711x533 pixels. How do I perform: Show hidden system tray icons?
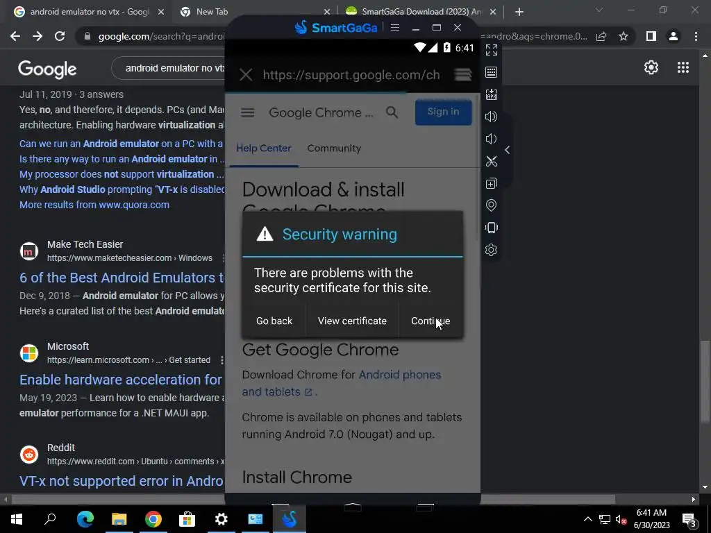[x=587, y=519]
